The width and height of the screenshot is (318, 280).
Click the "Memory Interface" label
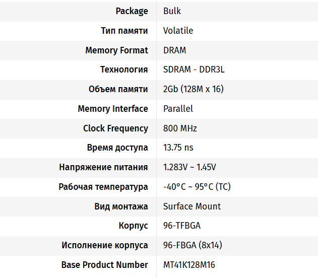[113, 109]
